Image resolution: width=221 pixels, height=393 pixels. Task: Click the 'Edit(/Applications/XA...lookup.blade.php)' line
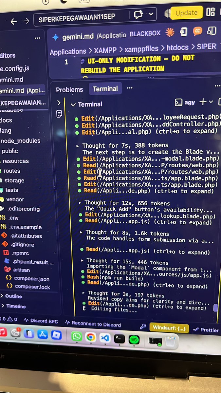click(x=148, y=215)
